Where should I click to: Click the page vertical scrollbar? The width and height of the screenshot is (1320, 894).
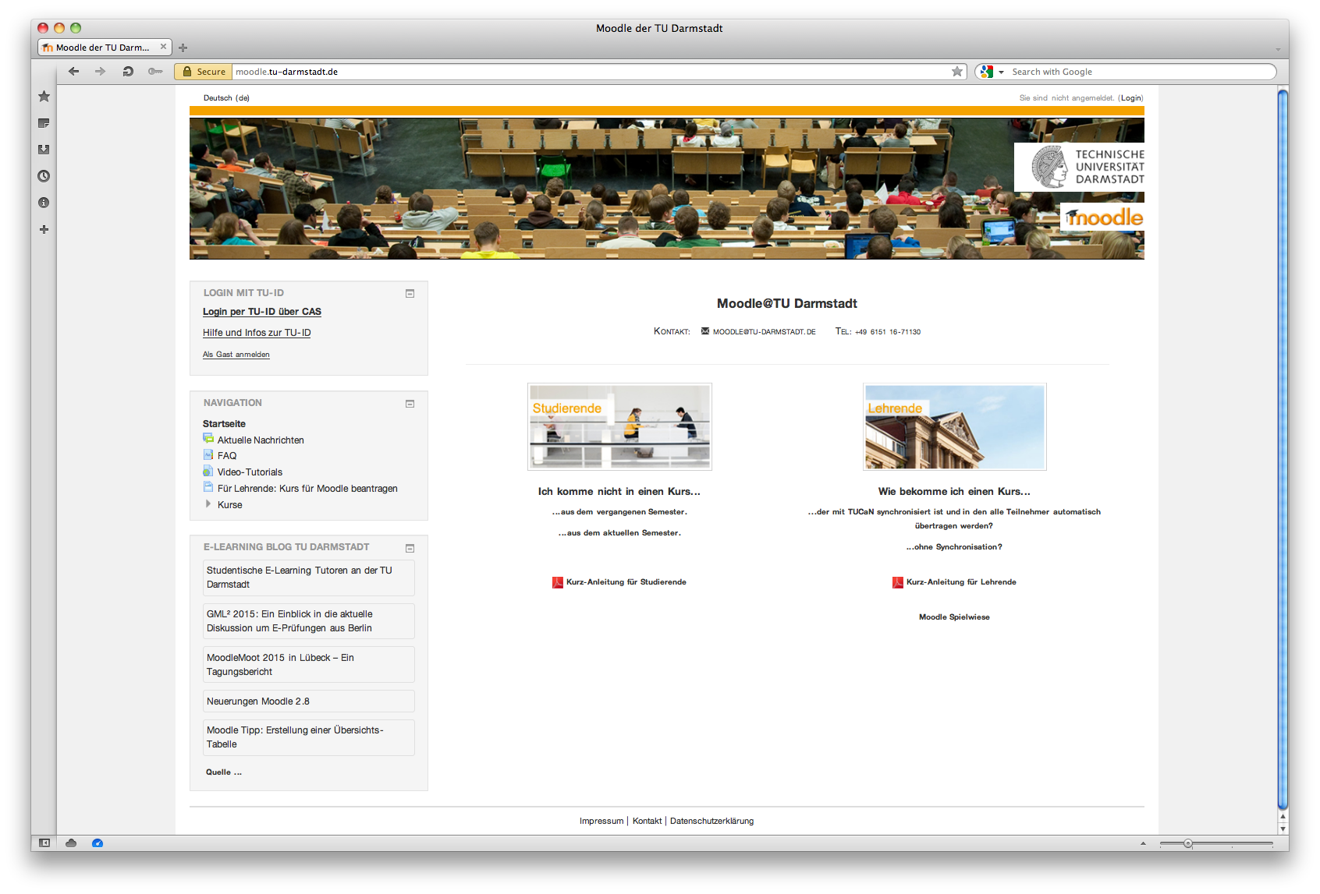[x=1283, y=449]
